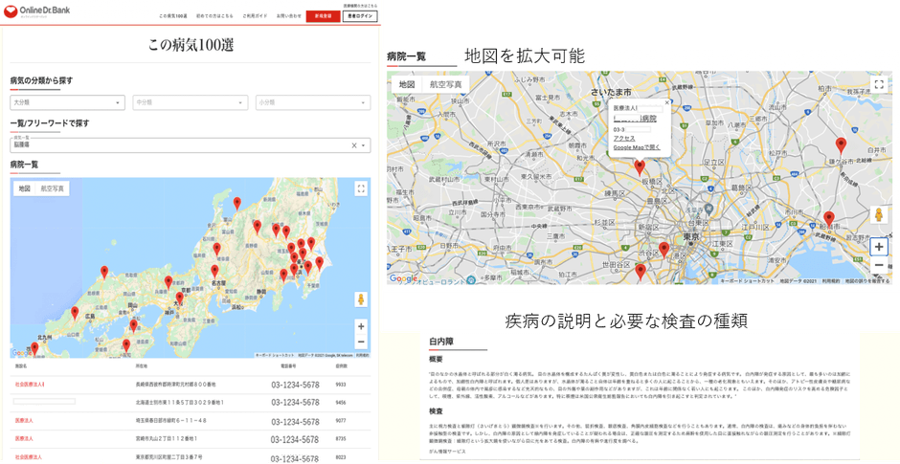Select 地図 view on the Tokyo map
900x464 pixels.
pyautogui.click(x=407, y=84)
